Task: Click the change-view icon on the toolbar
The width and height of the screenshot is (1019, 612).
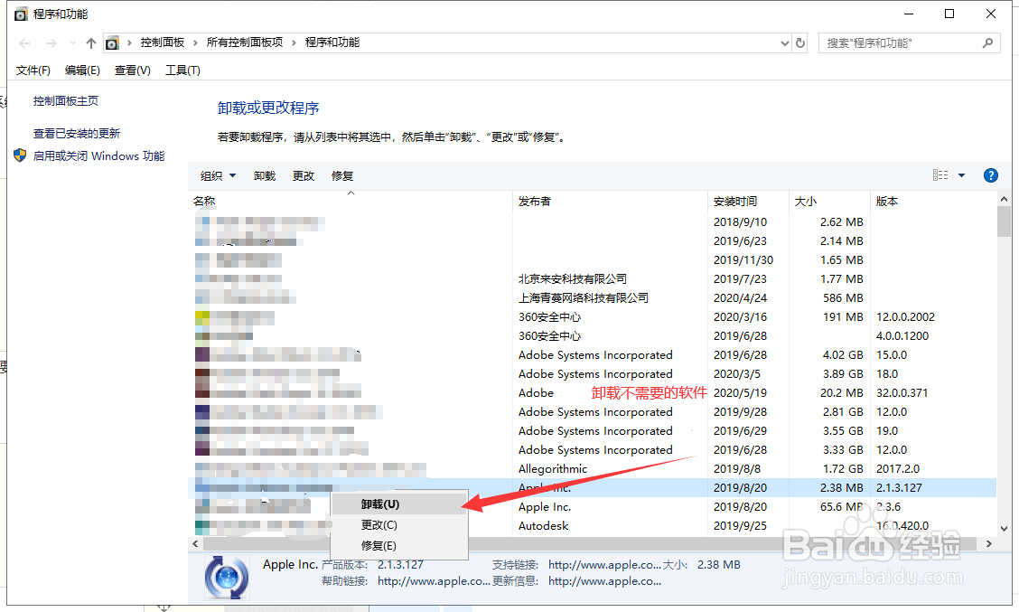Action: point(940,175)
